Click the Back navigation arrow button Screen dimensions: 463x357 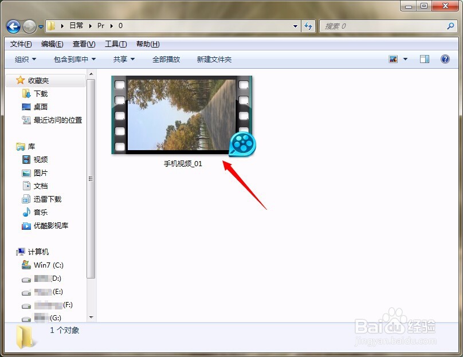(13, 26)
